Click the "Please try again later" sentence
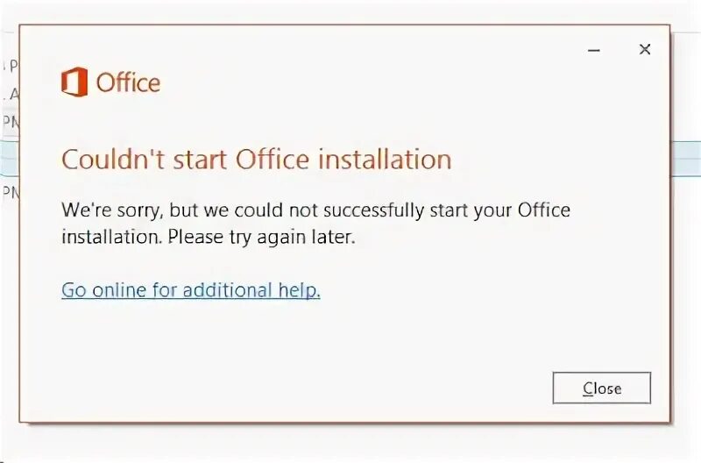The image size is (701, 463). (261, 237)
